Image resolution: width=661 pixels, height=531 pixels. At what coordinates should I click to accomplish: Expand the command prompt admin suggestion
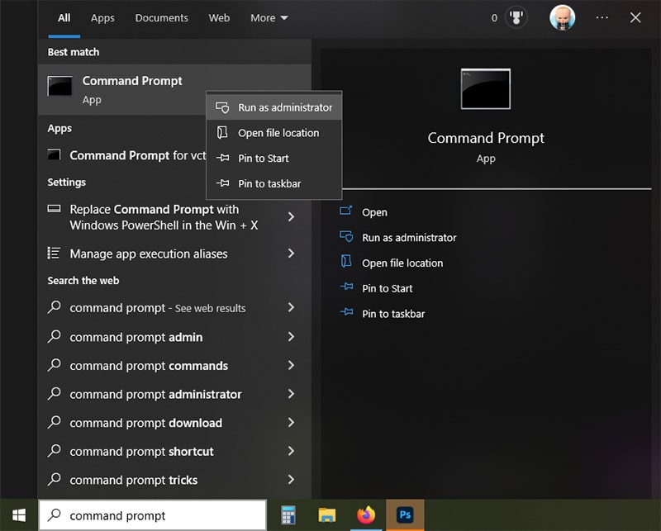[x=292, y=337]
